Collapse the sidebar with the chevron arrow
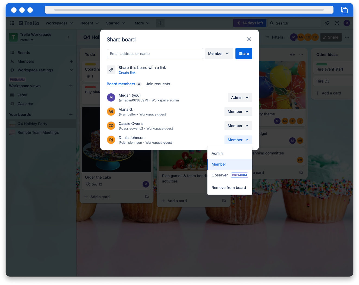359x285 pixels. click(68, 37)
